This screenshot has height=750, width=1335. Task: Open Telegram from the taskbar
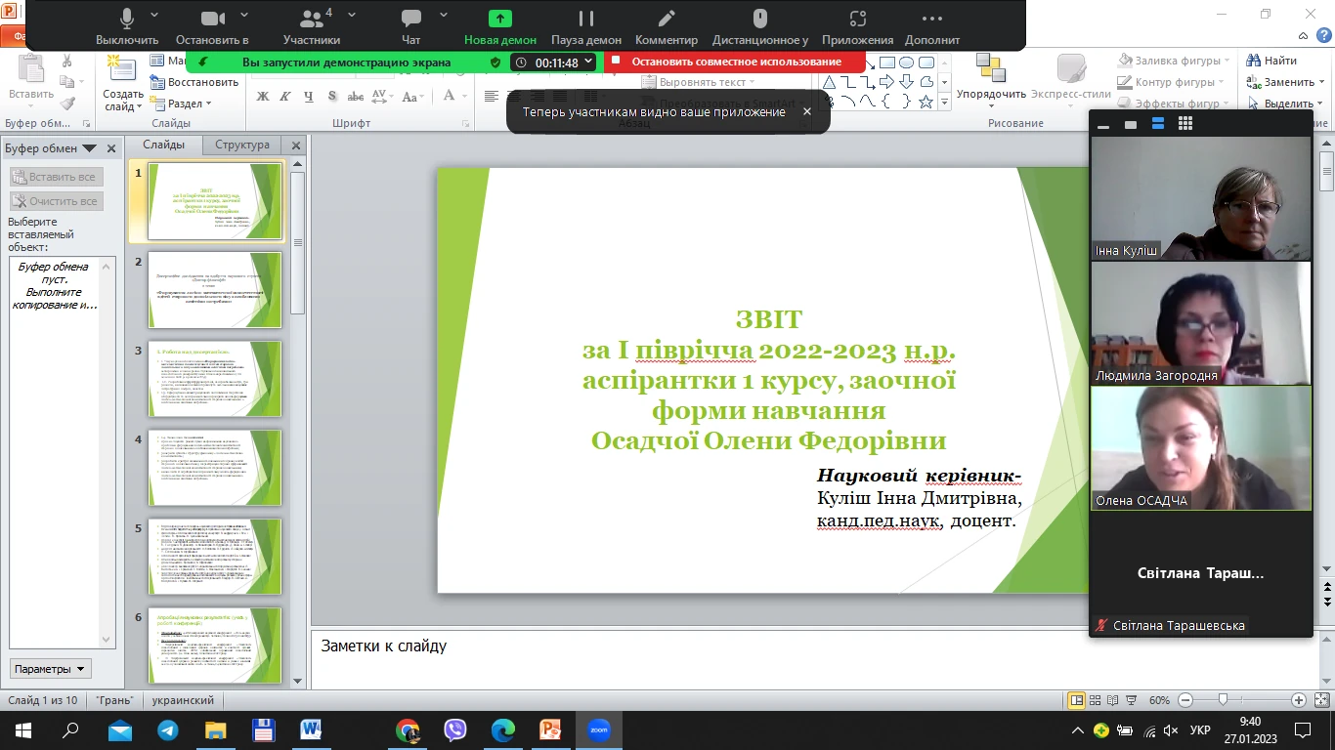(x=167, y=730)
